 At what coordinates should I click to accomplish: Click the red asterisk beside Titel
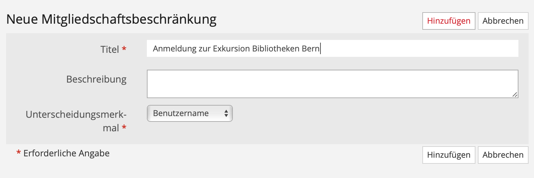(x=124, y=49)
